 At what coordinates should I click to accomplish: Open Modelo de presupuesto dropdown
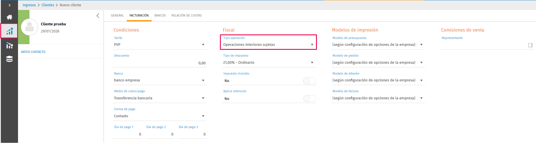(x=378, y=45)
